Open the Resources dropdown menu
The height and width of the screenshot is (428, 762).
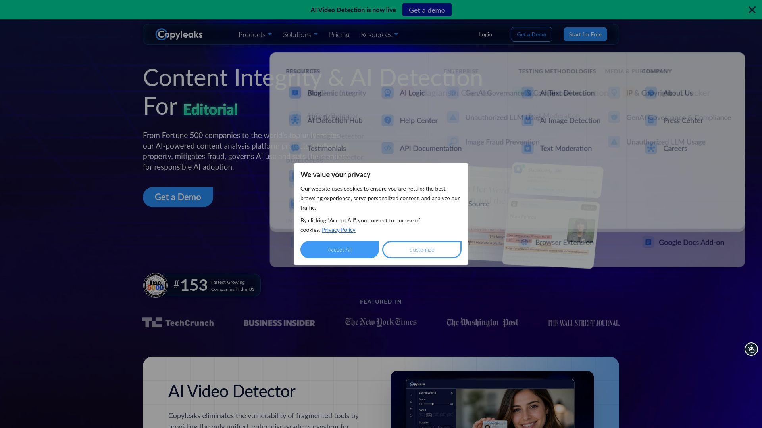[379, 34]
